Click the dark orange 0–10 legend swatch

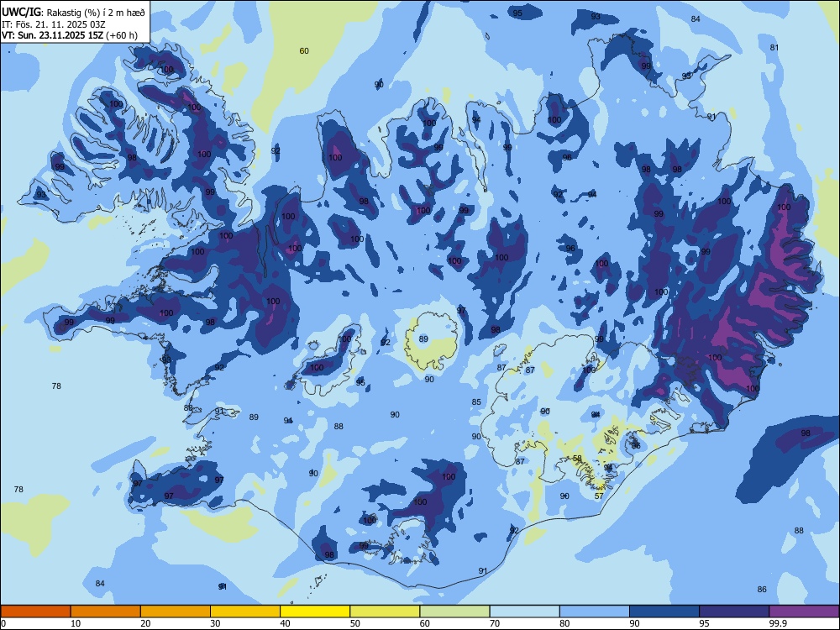(35, 612)
